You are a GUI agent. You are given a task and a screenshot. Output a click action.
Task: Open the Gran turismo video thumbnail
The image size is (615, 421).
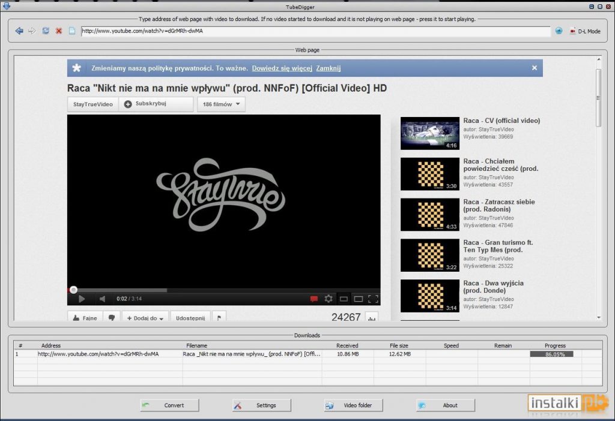pyautogui.click(x=430, y=255)
